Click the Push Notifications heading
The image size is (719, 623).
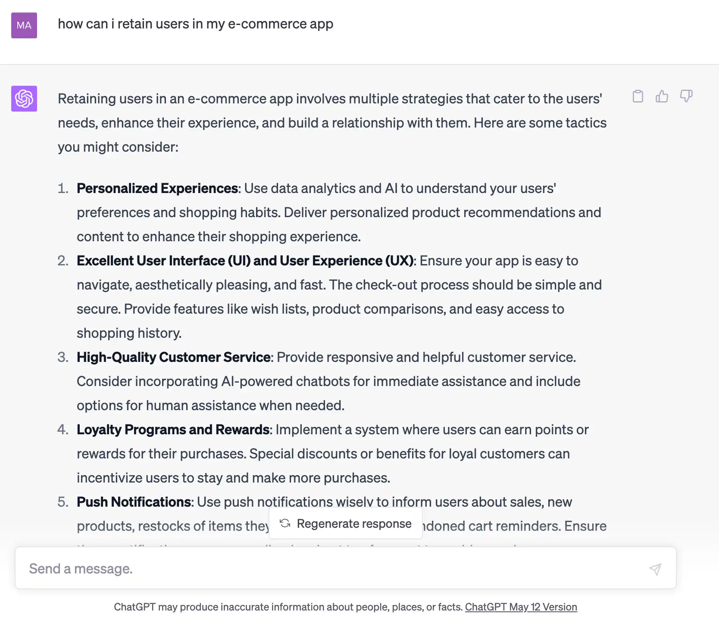click(x=134, y=502)
